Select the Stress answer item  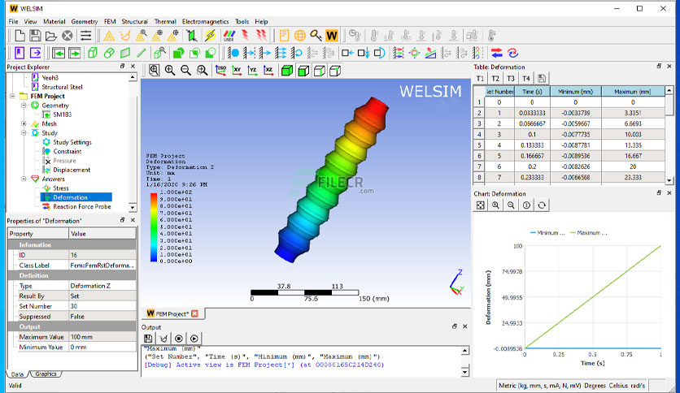point(61,188)
